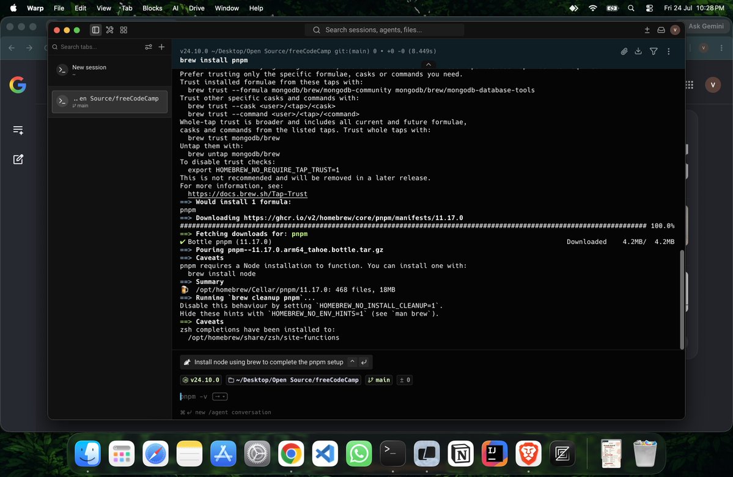The image size is (733, 477).
Task: Select the New session tab
Action: (x=109, y=70)
